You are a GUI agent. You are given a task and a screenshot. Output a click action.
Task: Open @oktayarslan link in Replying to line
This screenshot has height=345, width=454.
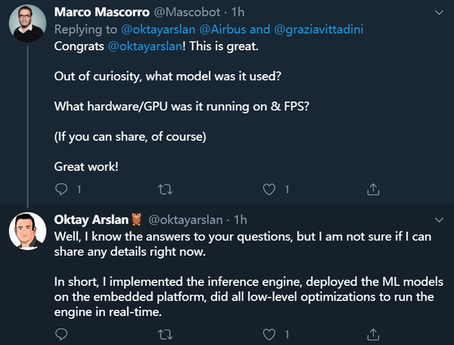pyautogui.click(x=158, y=30)
